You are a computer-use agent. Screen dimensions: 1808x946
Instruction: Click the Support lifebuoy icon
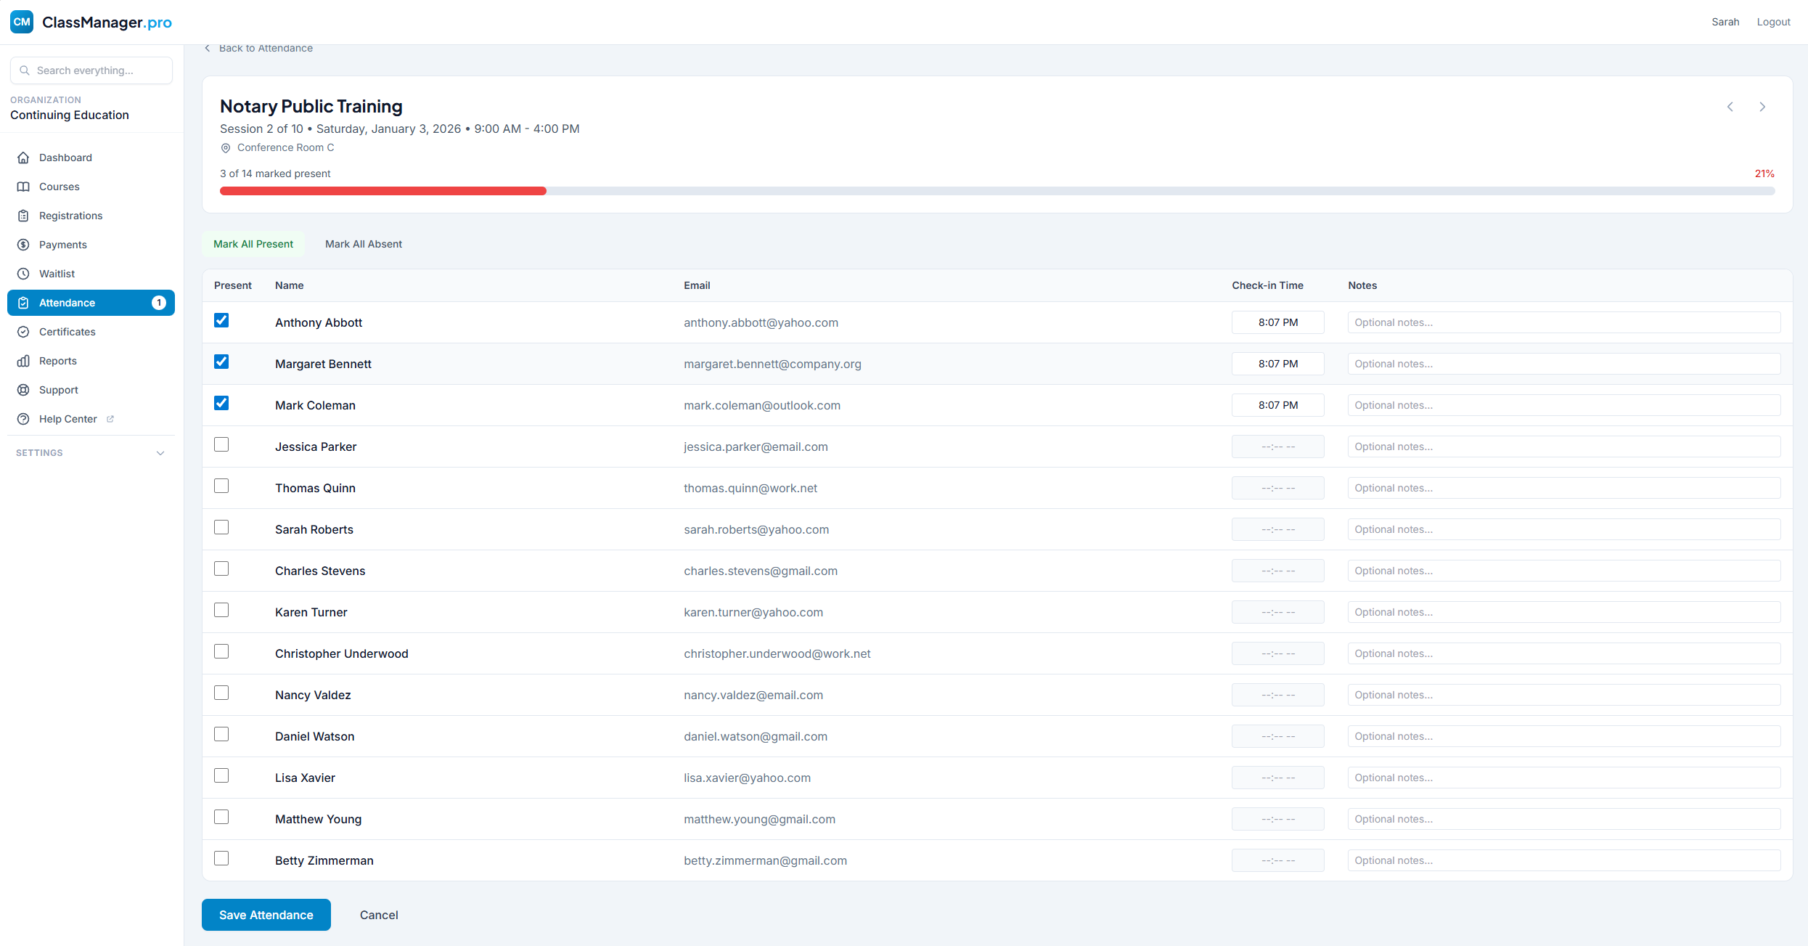[x=23, y=390]
